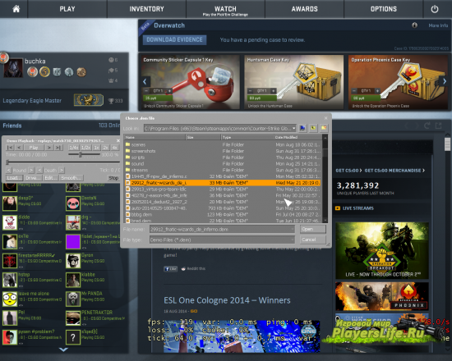Click the playback speed slider handle
This screenshot has width=452, height=361.
coord(81,154)
